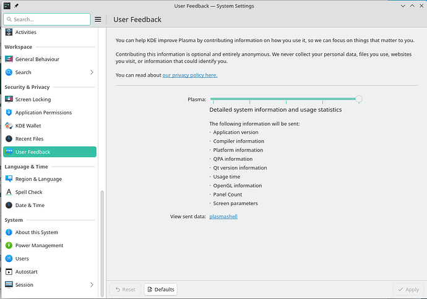This screenshot has width=427, height=299.
Task: Open General Behaviour settings
Action: [x=50, y=59]
